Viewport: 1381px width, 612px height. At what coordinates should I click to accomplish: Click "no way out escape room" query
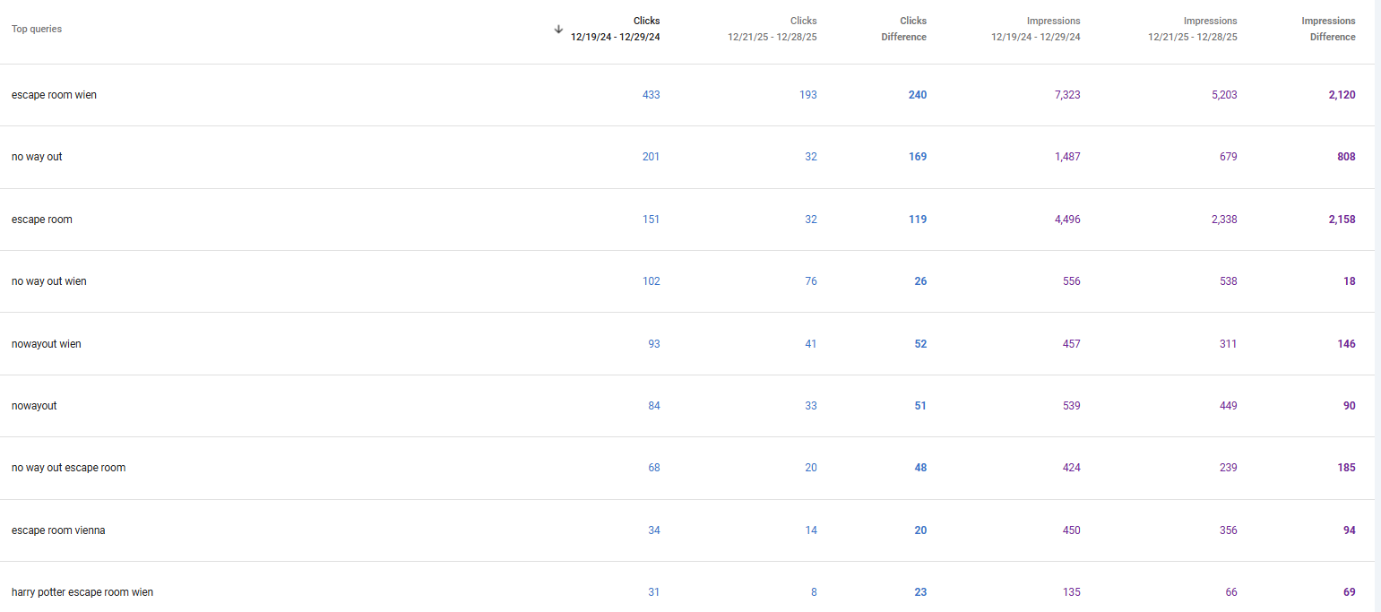68,468
